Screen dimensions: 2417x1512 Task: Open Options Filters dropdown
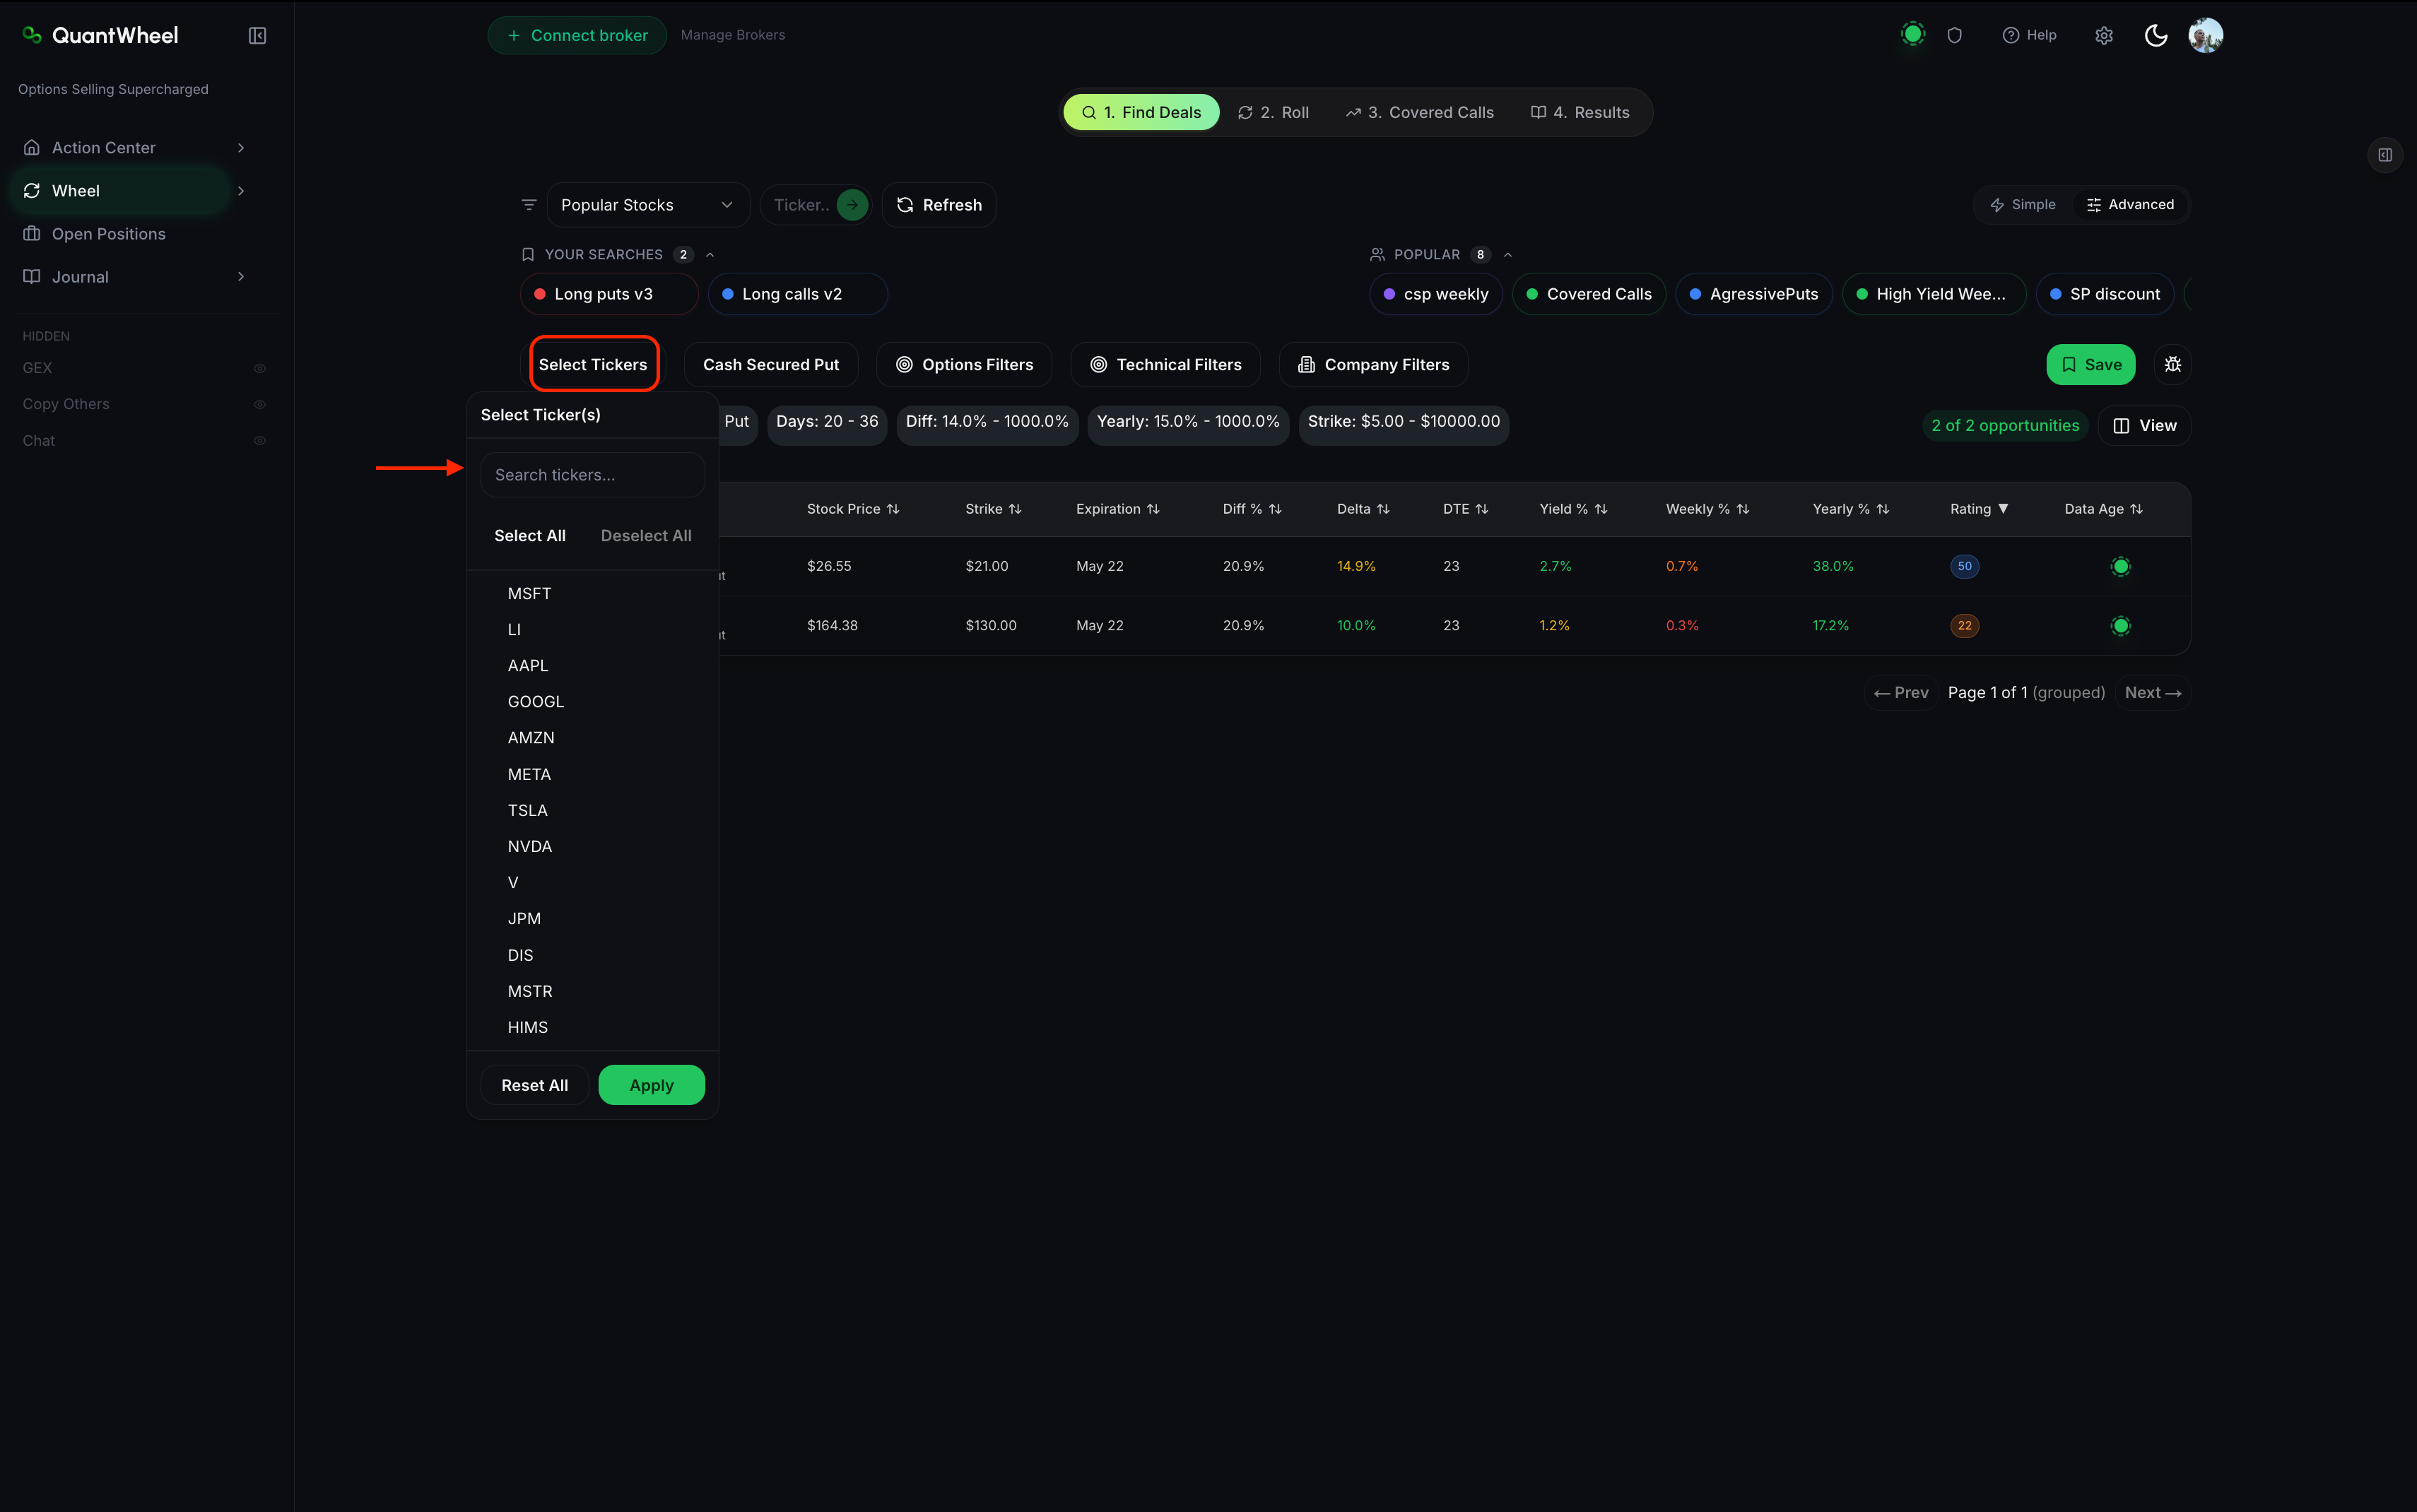[x=965, y=365]
